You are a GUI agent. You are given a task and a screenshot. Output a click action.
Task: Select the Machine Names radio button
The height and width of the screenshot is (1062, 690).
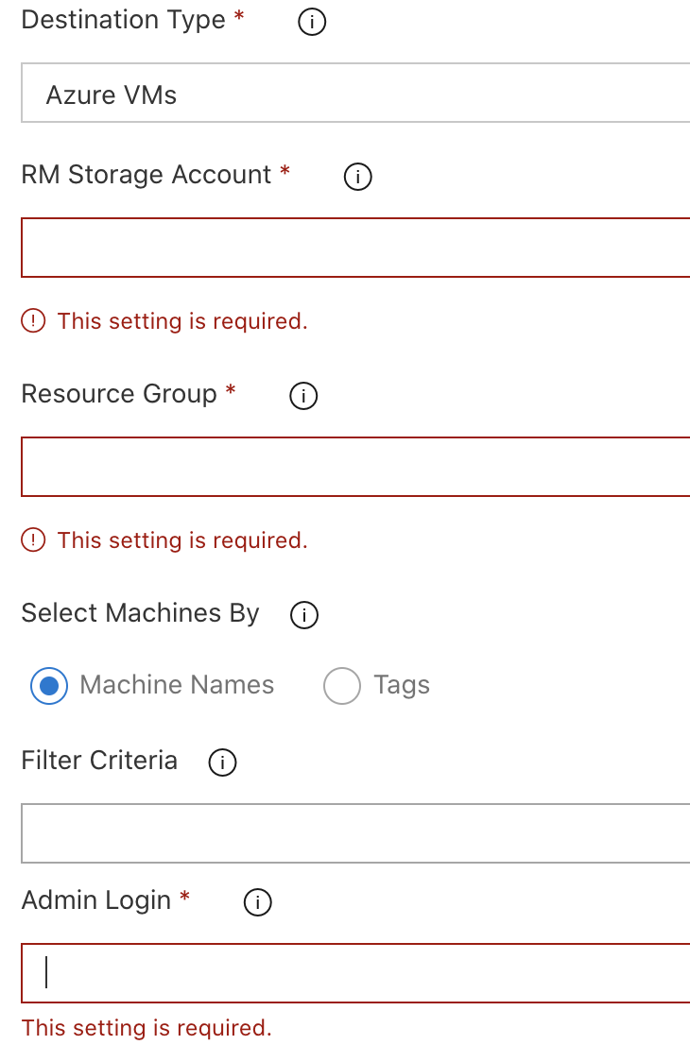tap(48, 686)
